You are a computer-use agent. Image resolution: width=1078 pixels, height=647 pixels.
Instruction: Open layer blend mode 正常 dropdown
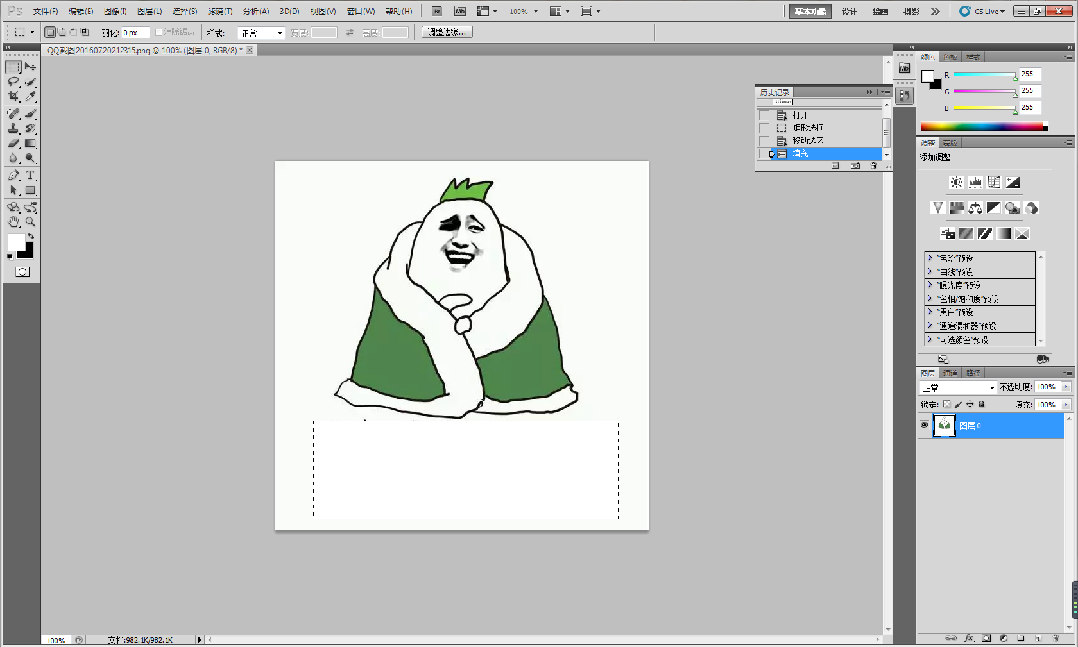tap(957, 388)
